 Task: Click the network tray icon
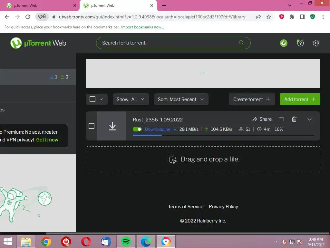point(292,242)
